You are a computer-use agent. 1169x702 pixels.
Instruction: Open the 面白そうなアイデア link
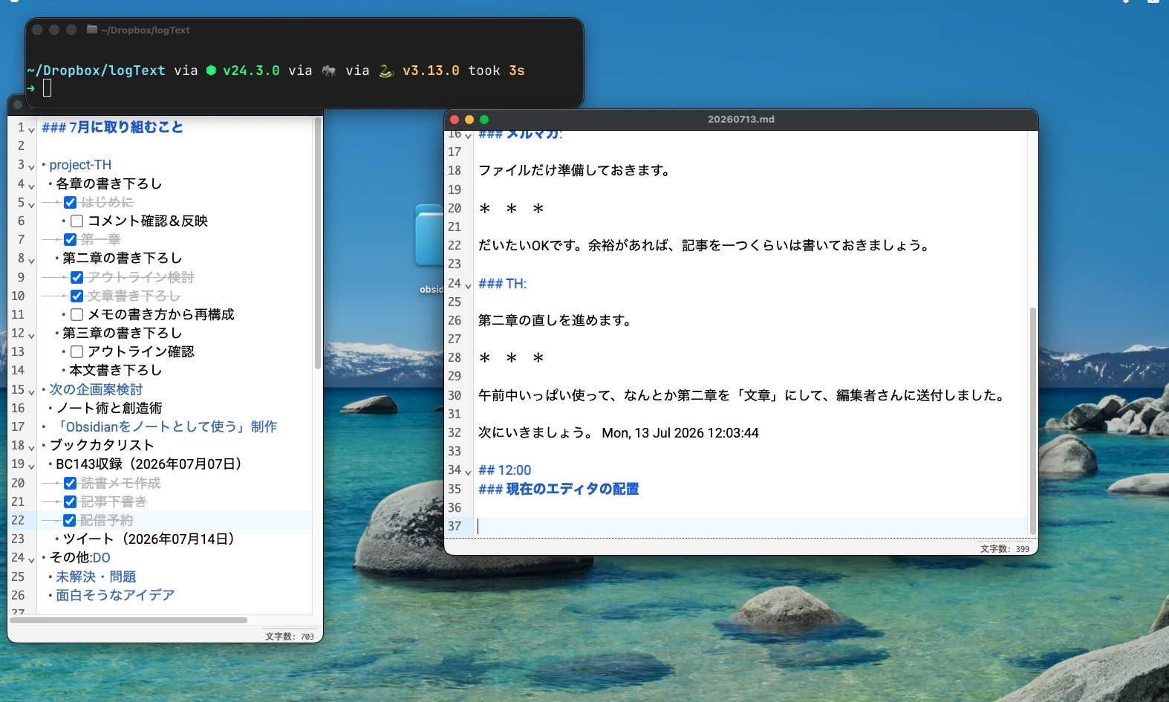(x=115, y=595)
